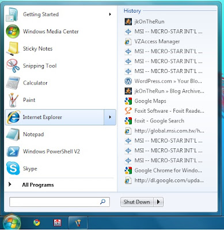Launch Calculator from the program list

(x=35, y=83)
